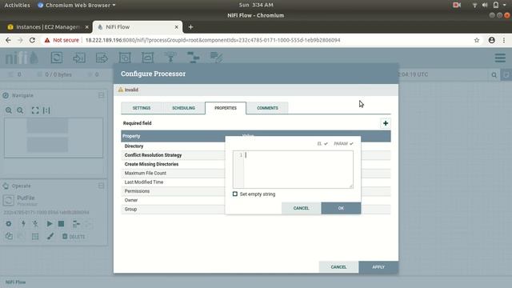Reload the current page

[x=32, y=40]
